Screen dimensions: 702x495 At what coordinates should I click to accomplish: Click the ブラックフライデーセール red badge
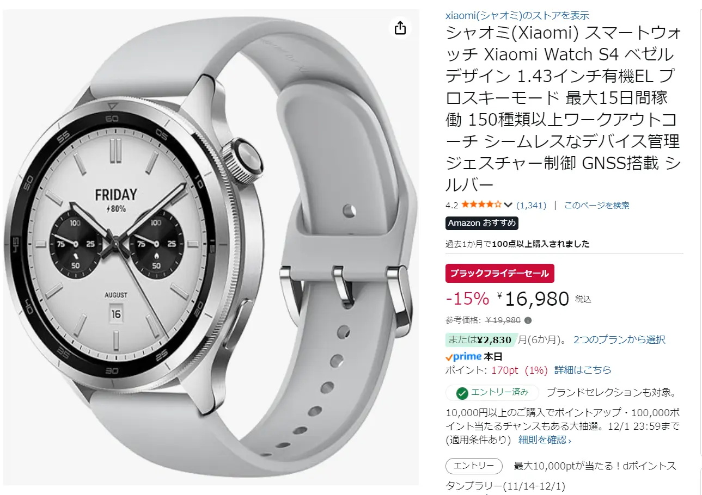[x=500, y=274]
